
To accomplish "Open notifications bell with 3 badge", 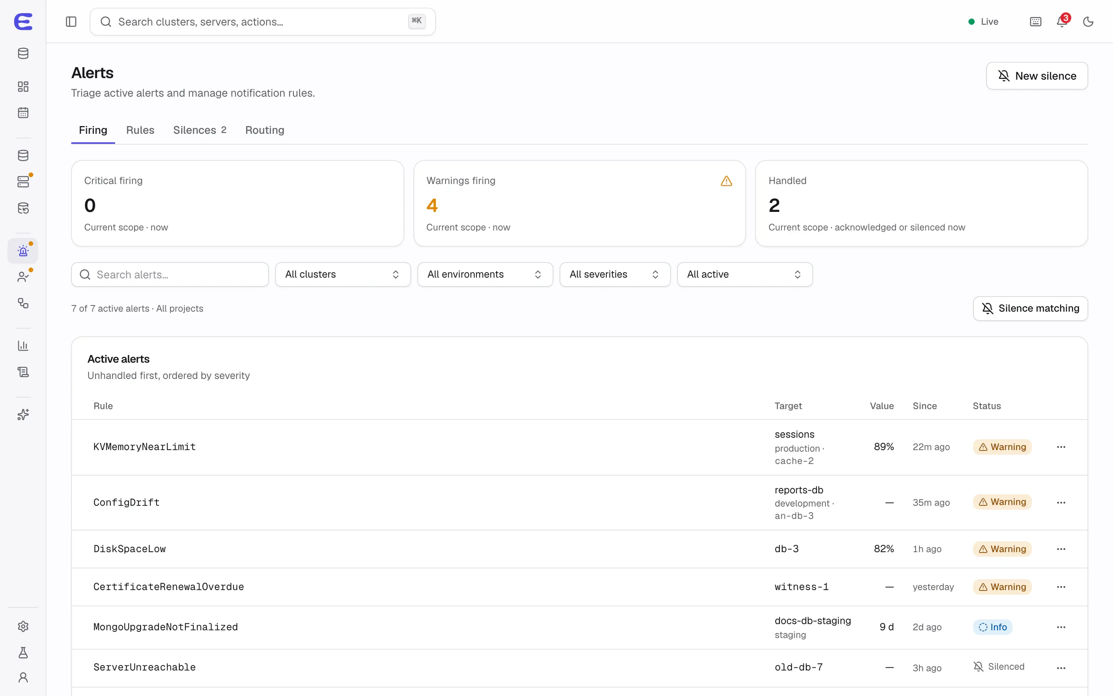I will point(1062,22).
